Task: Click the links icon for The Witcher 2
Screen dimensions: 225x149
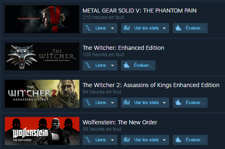Action: tap(88, 102)
